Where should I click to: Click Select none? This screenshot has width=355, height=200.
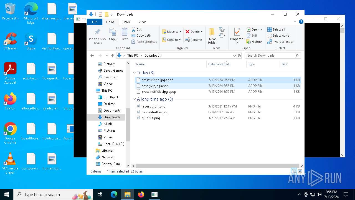coord(278,36)
